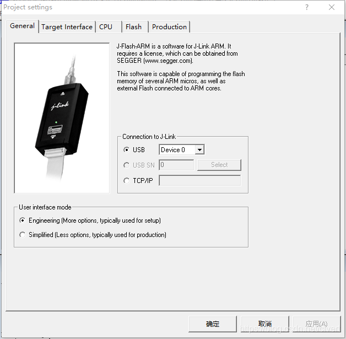This screenshot has height=339, width=346.
Task: Click the TCP/IP address input field
Action: pos(199,181)
